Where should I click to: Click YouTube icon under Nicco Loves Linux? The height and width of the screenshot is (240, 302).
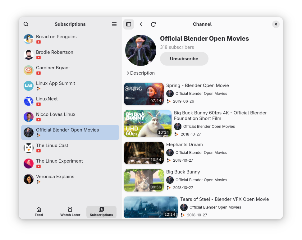[x=39, y=120]
